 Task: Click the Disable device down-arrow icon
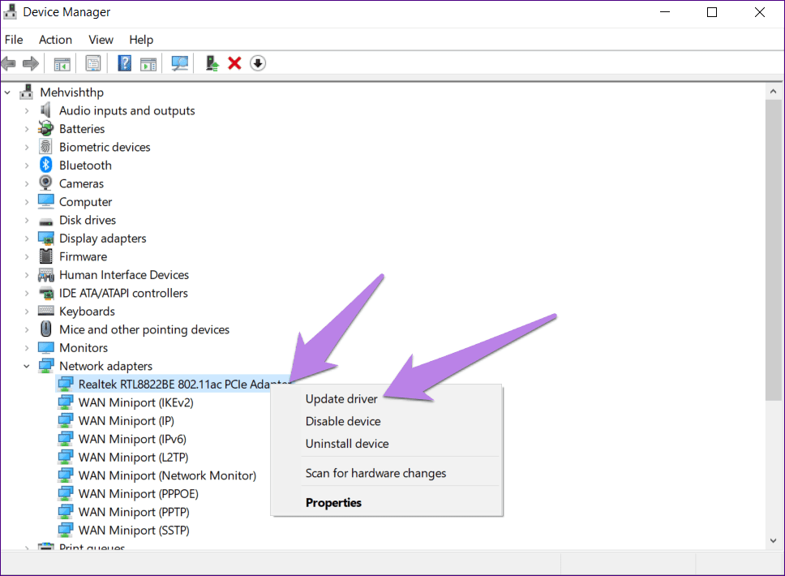pyautogui.click(x=257, y=63)
